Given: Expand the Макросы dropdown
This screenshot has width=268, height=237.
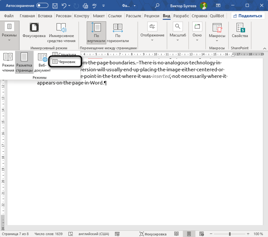Looking at the screenshot, I should (x=217, y=33).
